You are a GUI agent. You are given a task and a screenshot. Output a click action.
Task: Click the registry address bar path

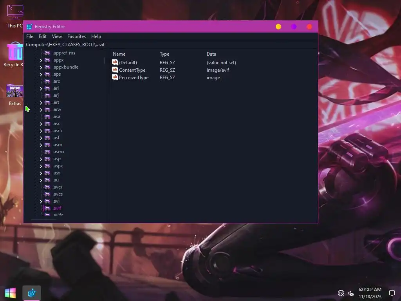65,45
